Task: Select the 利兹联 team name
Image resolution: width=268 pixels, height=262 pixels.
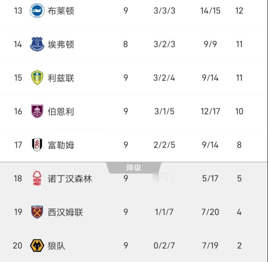Action: coord(61,78)
